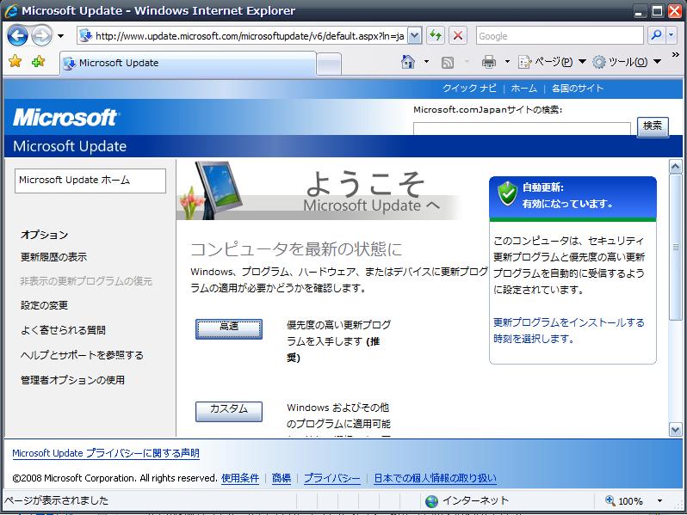Click the ツール gear icon
This screenshot has width=687, height=515.
(x=599, y=62)
